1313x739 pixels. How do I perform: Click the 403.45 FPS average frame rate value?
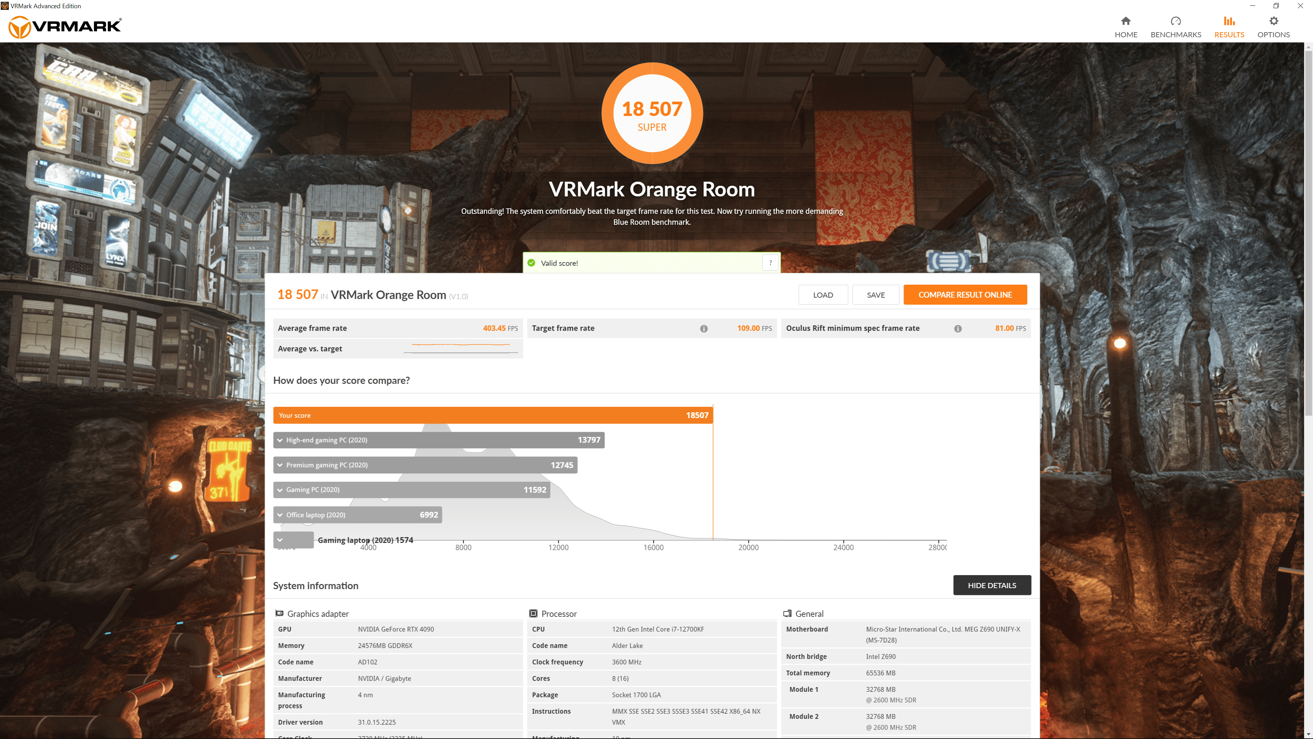click(x=500, y=328)
